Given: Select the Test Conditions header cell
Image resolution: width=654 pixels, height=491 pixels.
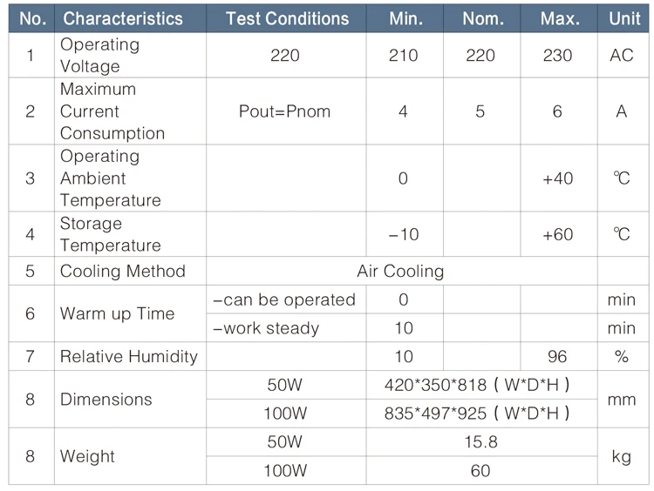Looking at the screenshot, I should [x=287, y=18].
